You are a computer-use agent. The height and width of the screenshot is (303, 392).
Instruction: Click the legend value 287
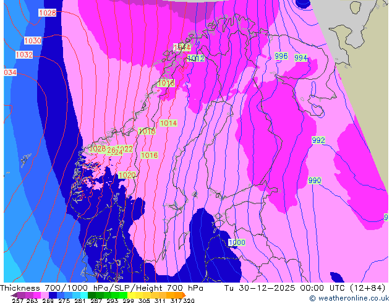click(x=96, y=301)
